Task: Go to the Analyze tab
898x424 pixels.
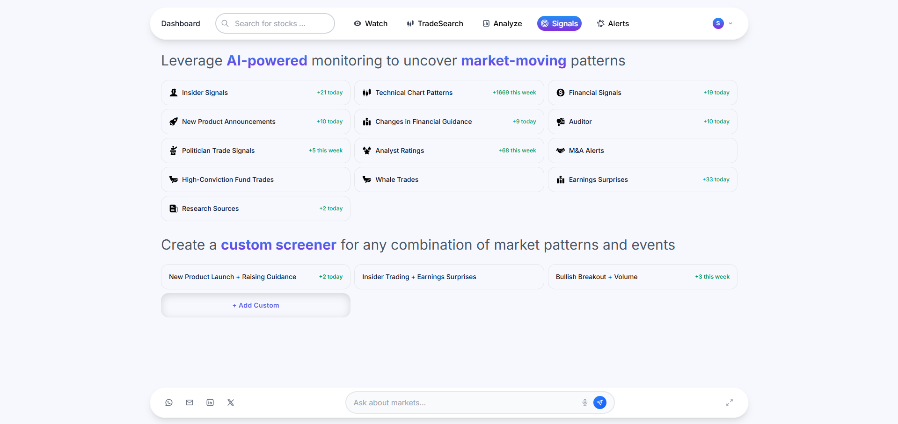Action: coord(502,23)
